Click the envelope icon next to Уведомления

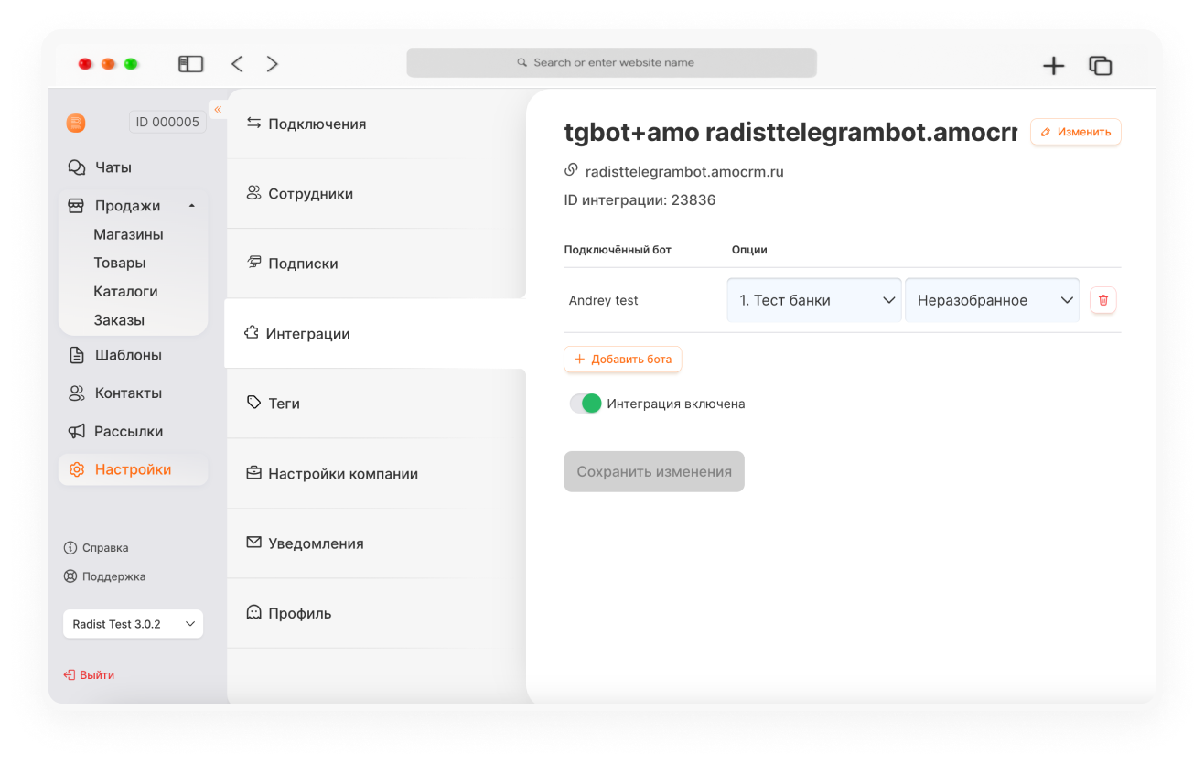254,543
